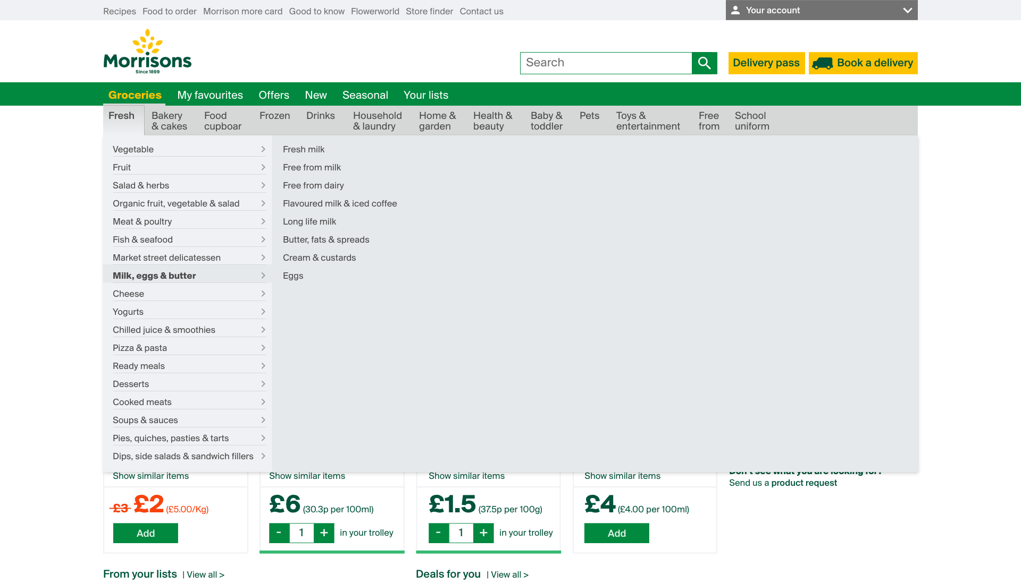The image size is (1021, 584).
Task: Expand Fish & seafood chevron
Action: coord(263,239)
